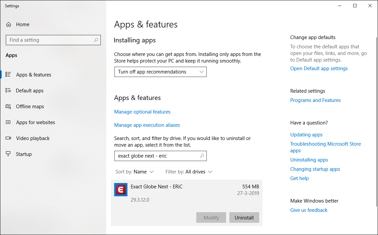Select Apps & features in sidebar
Image resolution: width=378 pixels, height=235 pixels.
33,75
